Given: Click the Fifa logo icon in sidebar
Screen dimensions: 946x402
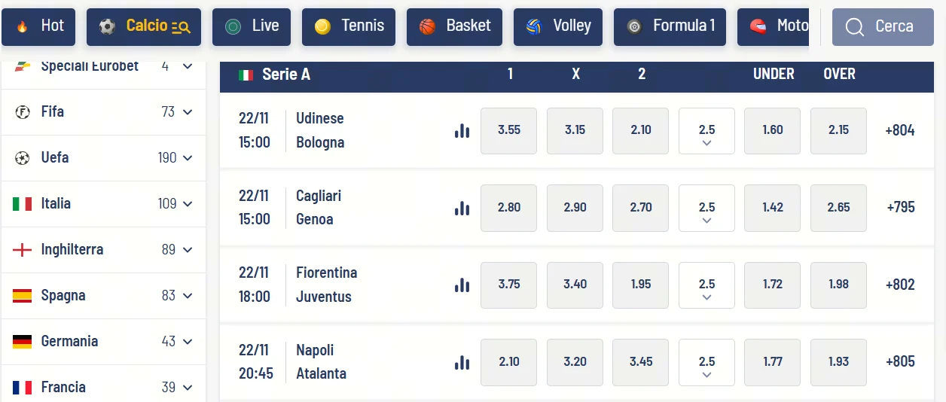Looking at the screenshot, I should 23,112.
